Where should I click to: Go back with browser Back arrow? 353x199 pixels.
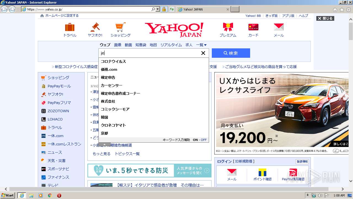click(x=4, y=9)
